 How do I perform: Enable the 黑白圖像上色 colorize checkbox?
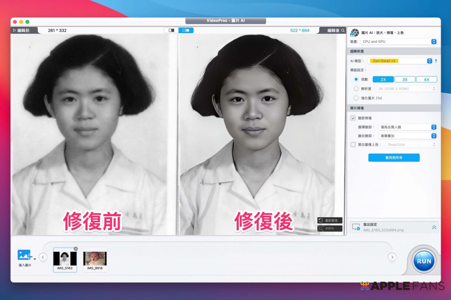click(353, 145)
